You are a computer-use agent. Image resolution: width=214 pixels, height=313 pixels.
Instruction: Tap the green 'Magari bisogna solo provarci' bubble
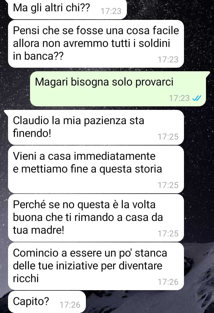point(118,89)
